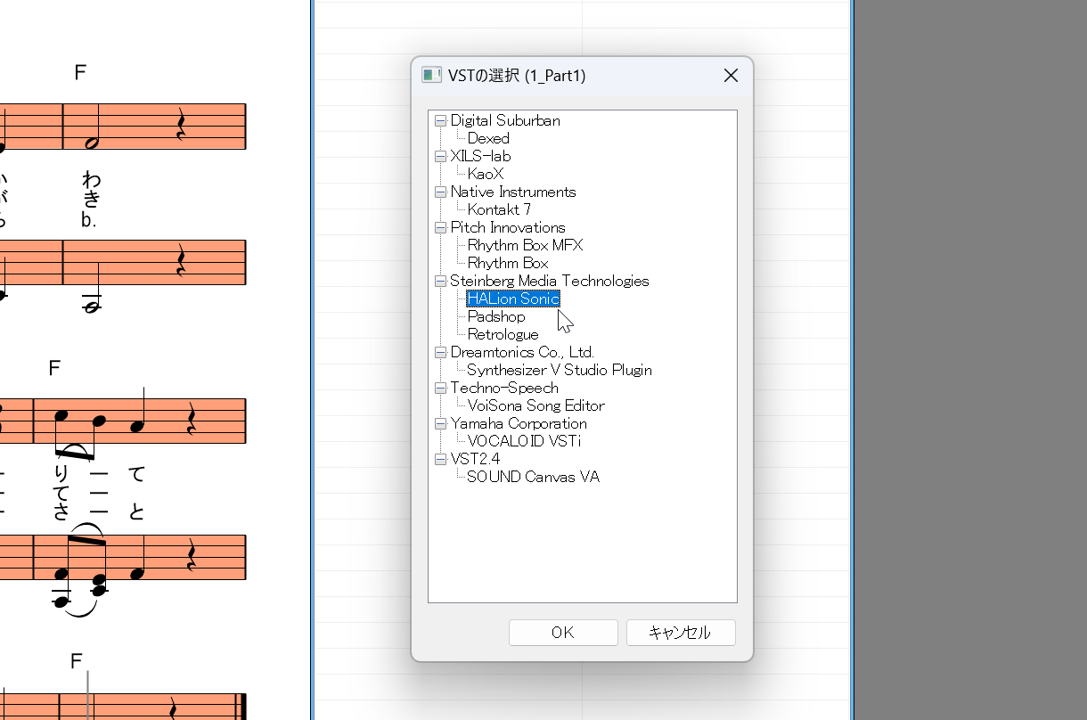Close the VSTの選択 dialog

click(x=731, y=76)
